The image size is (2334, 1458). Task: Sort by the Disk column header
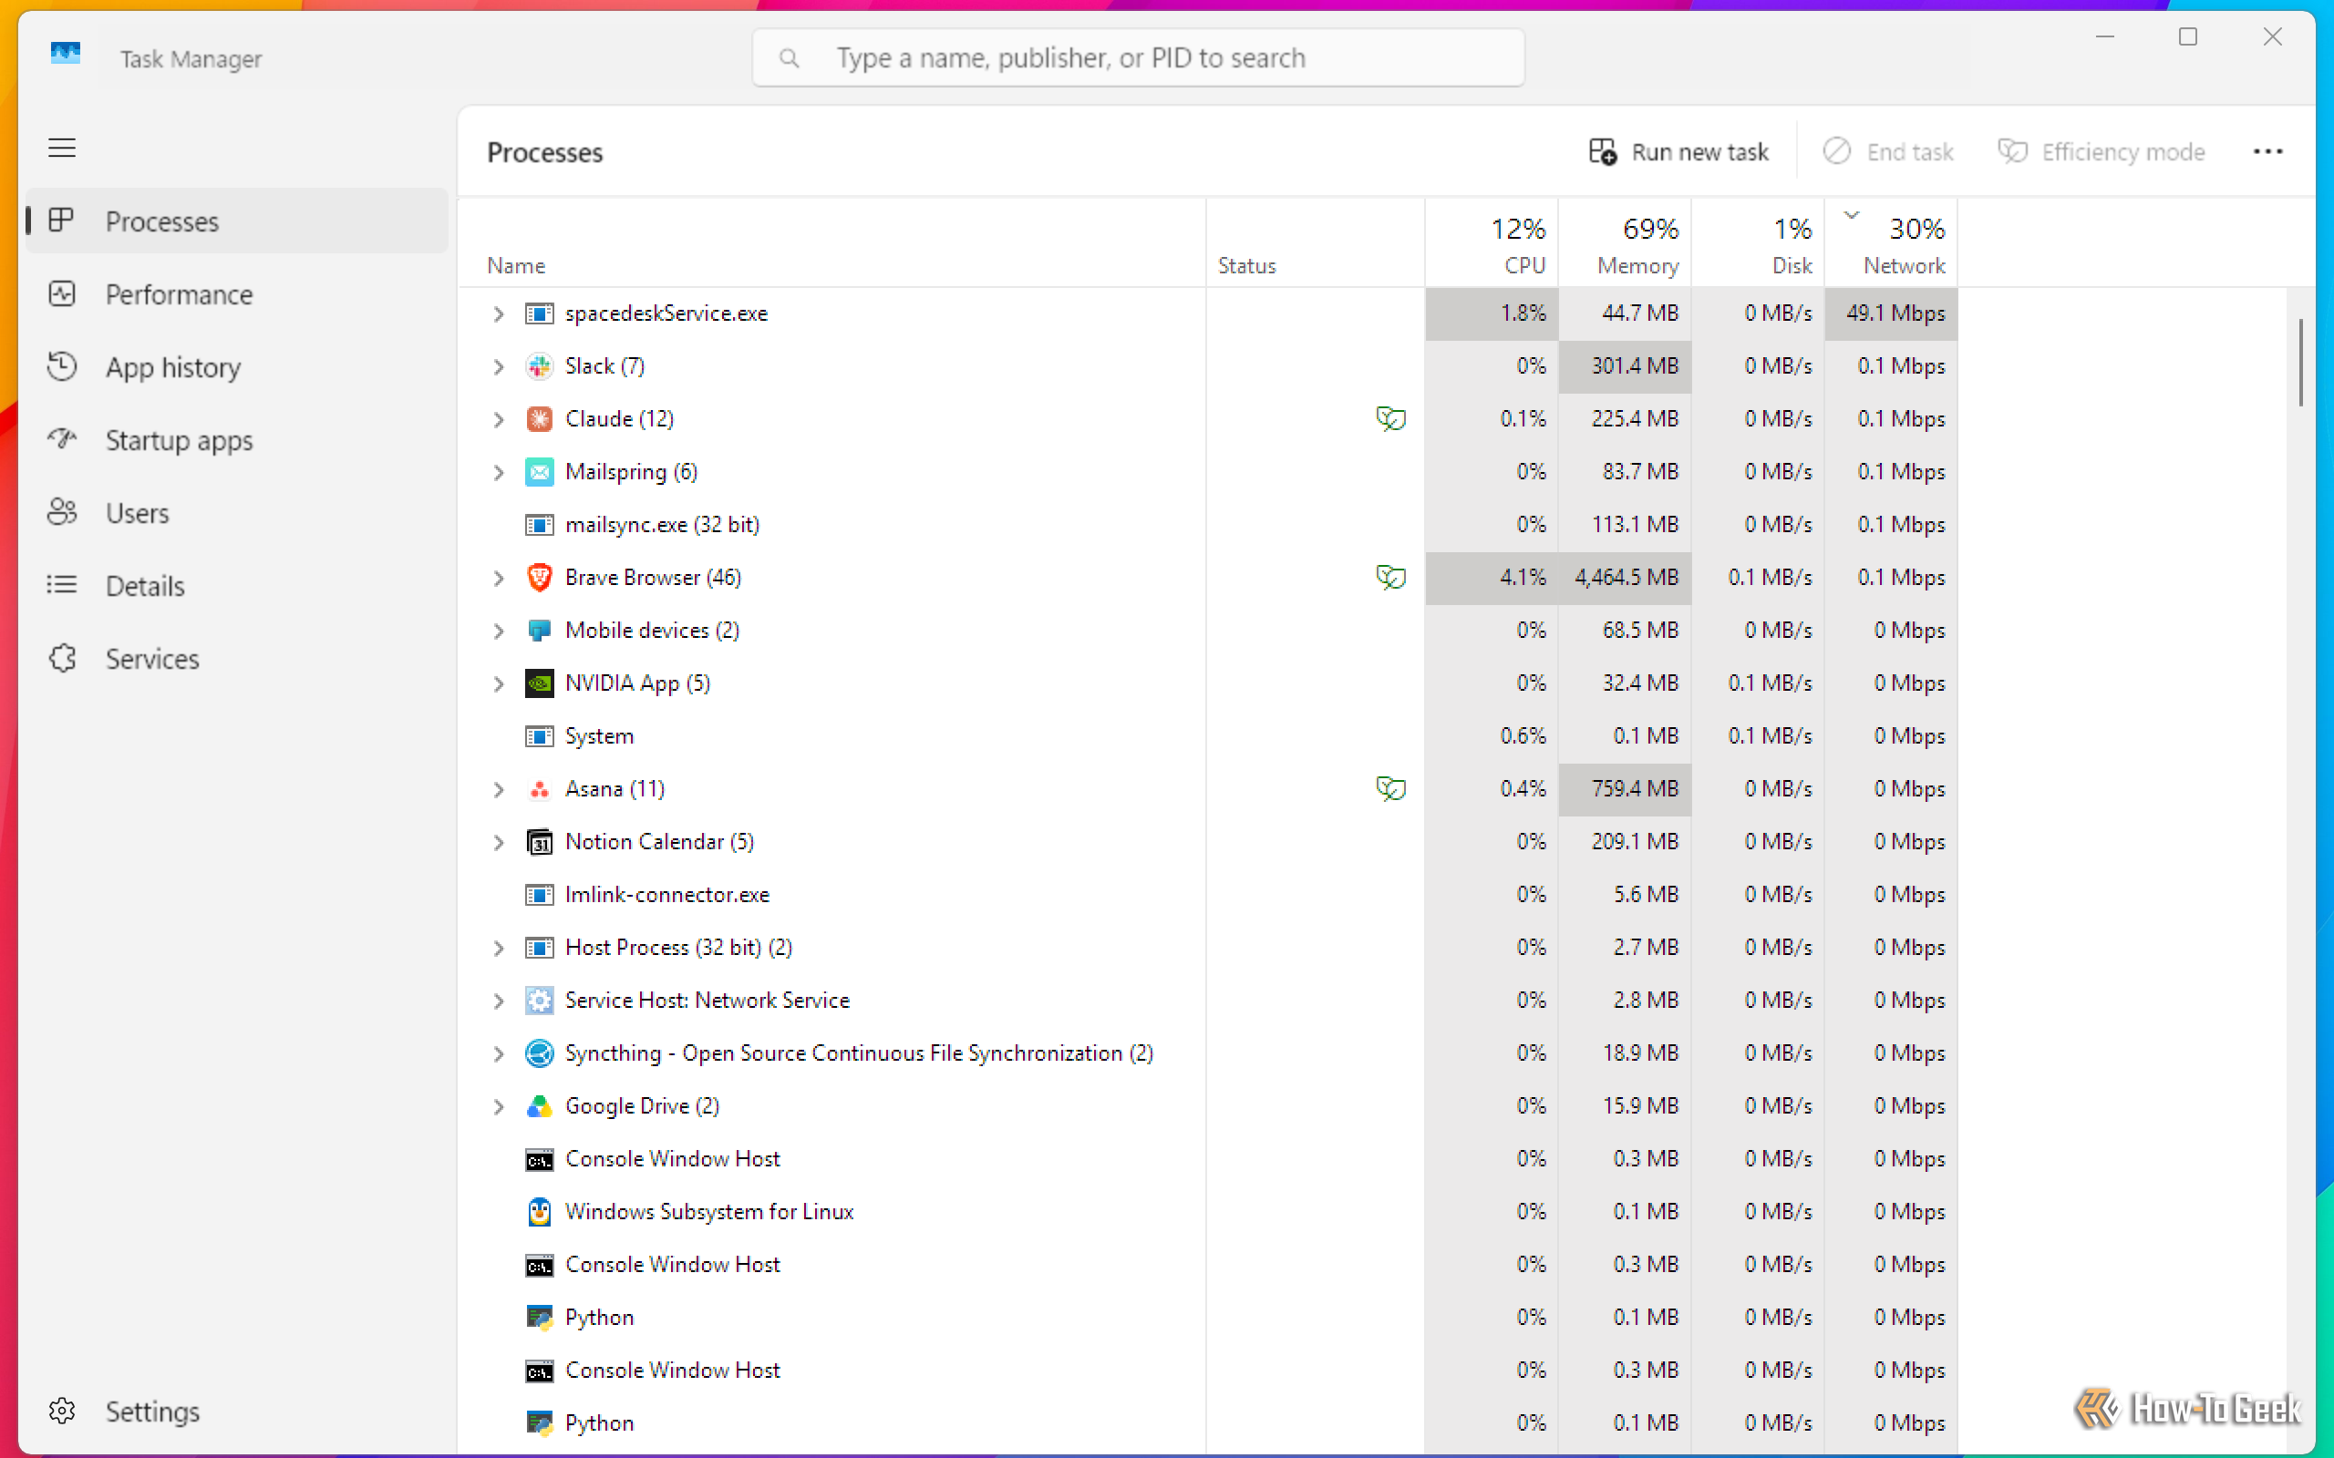pyautogui.click(x=1757, y=243)
